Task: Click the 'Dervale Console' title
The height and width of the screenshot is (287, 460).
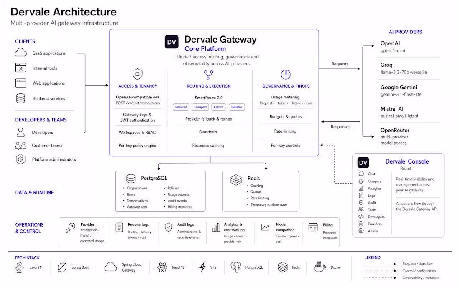Action: [x=407, y=161]
